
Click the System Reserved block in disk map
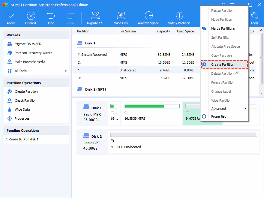click(x=114, y=113)
